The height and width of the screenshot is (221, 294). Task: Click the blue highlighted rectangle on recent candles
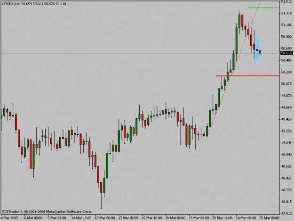(x=257, y=49)
